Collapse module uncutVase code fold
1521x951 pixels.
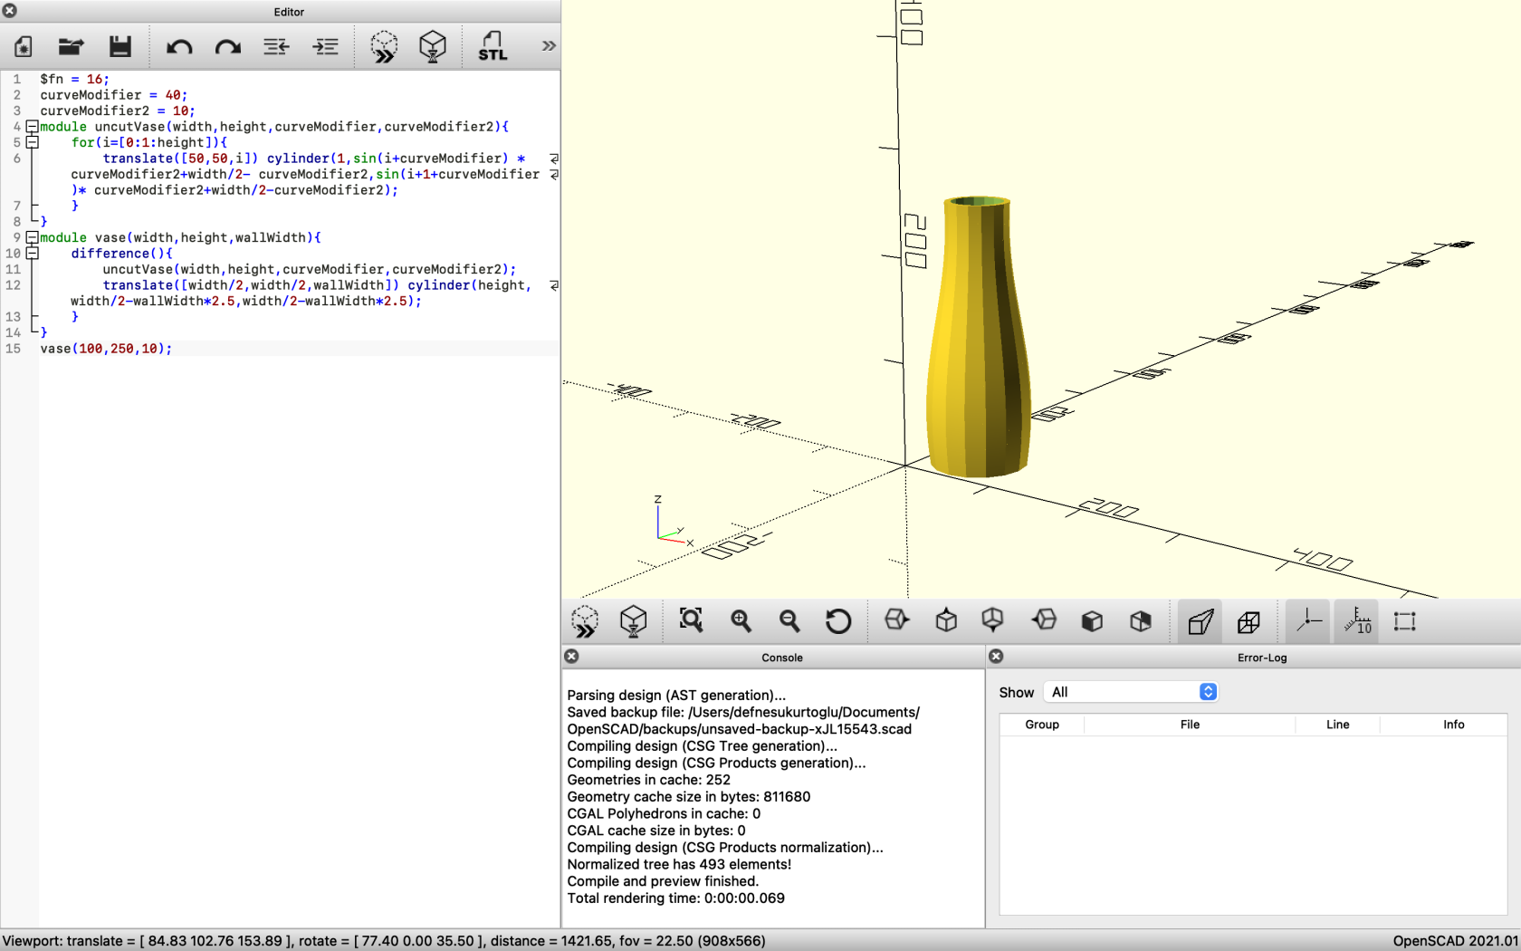point(33,127)
